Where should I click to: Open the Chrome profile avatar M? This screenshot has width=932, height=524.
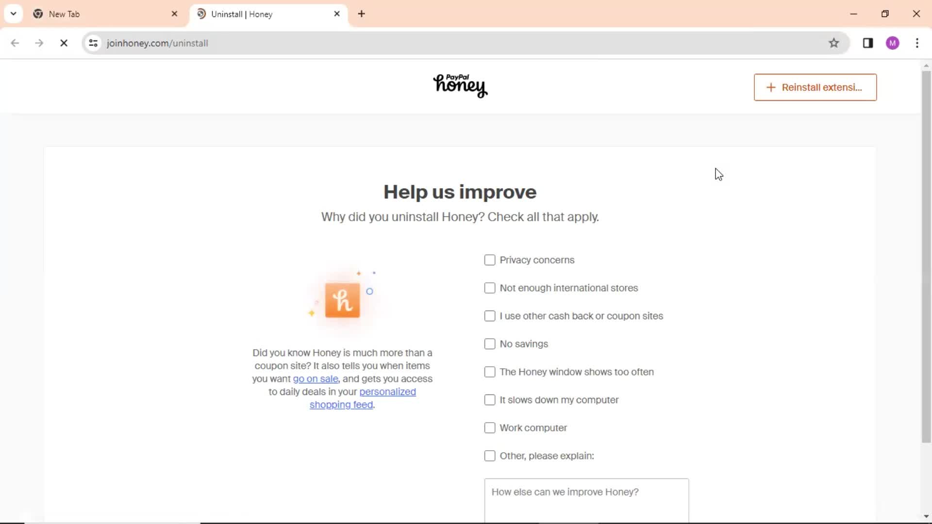[893, 43]
